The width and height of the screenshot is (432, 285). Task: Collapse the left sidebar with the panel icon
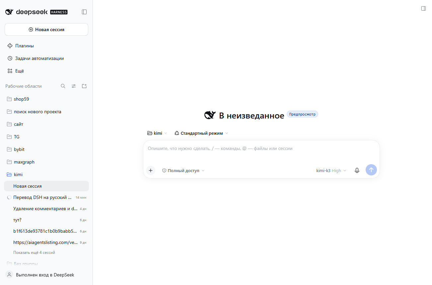pos(84,12)
